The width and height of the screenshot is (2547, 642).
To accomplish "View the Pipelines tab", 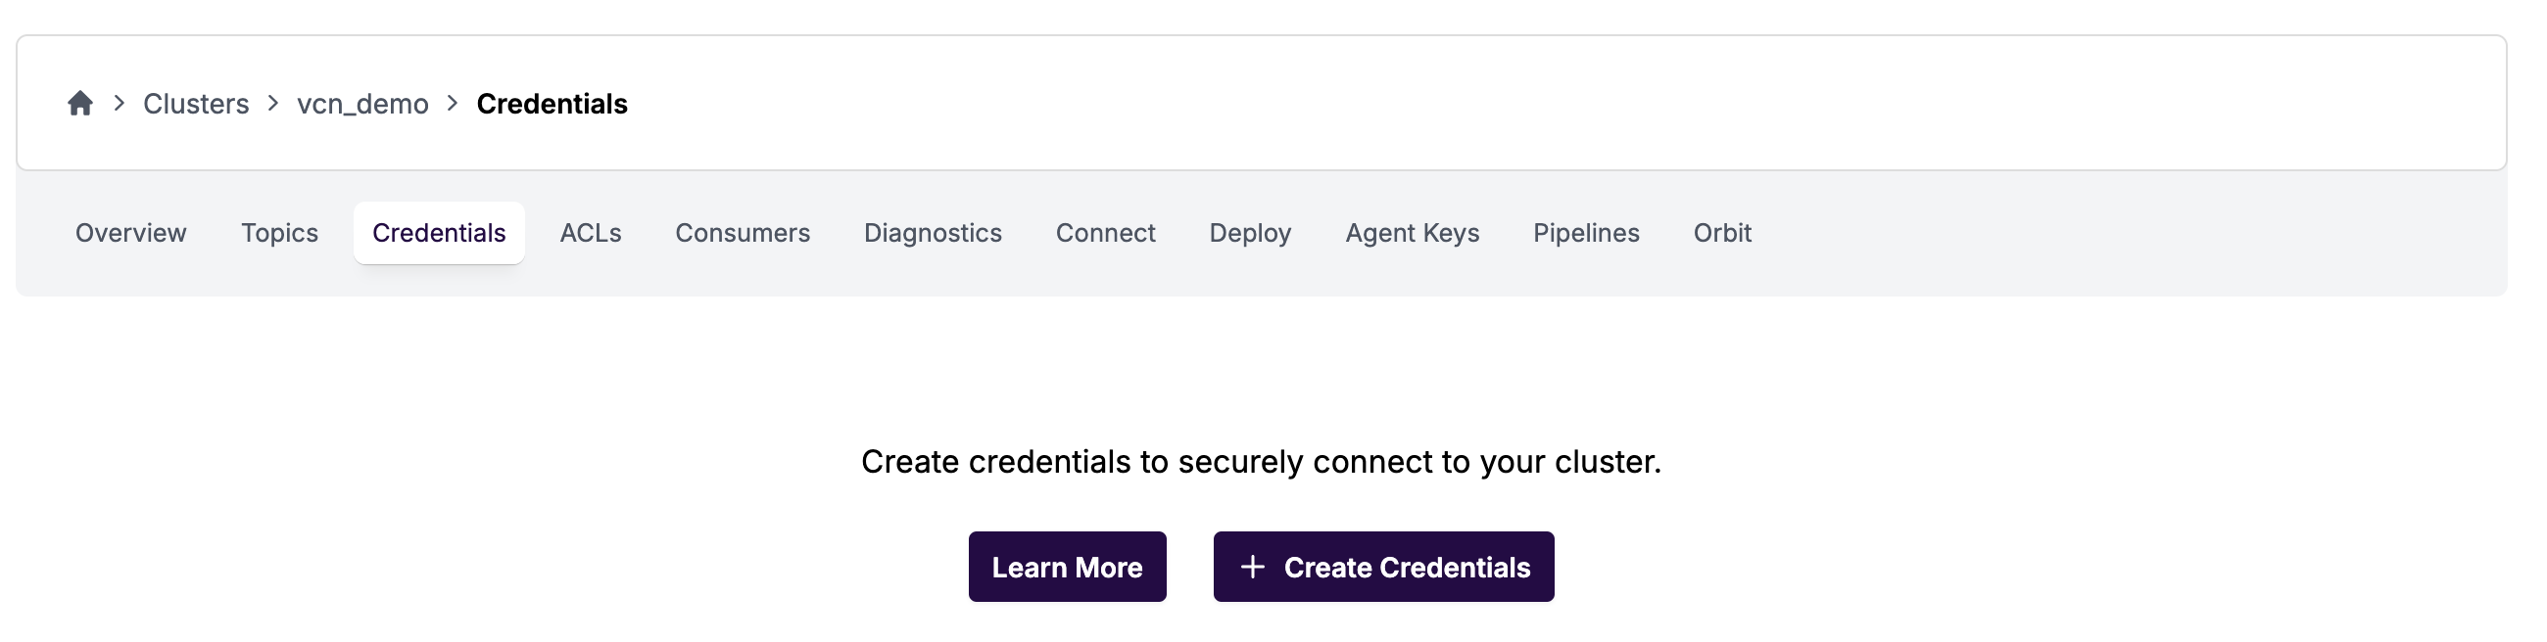I will tap(1586, 233).
